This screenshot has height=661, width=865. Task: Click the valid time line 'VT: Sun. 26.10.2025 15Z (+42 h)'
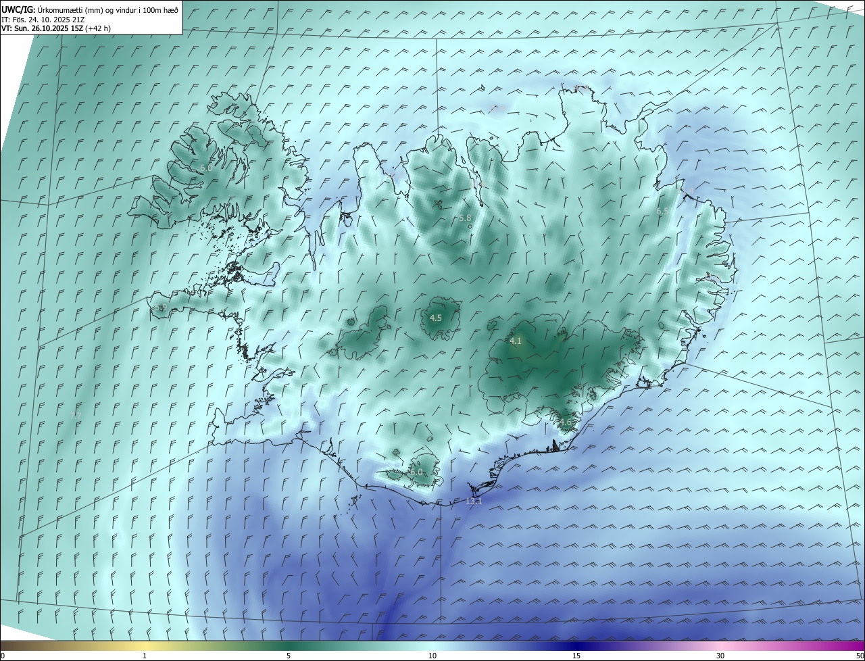(57, 28)
